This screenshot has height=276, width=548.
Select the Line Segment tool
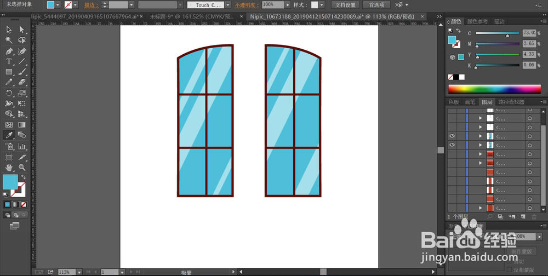coord(22,61)
